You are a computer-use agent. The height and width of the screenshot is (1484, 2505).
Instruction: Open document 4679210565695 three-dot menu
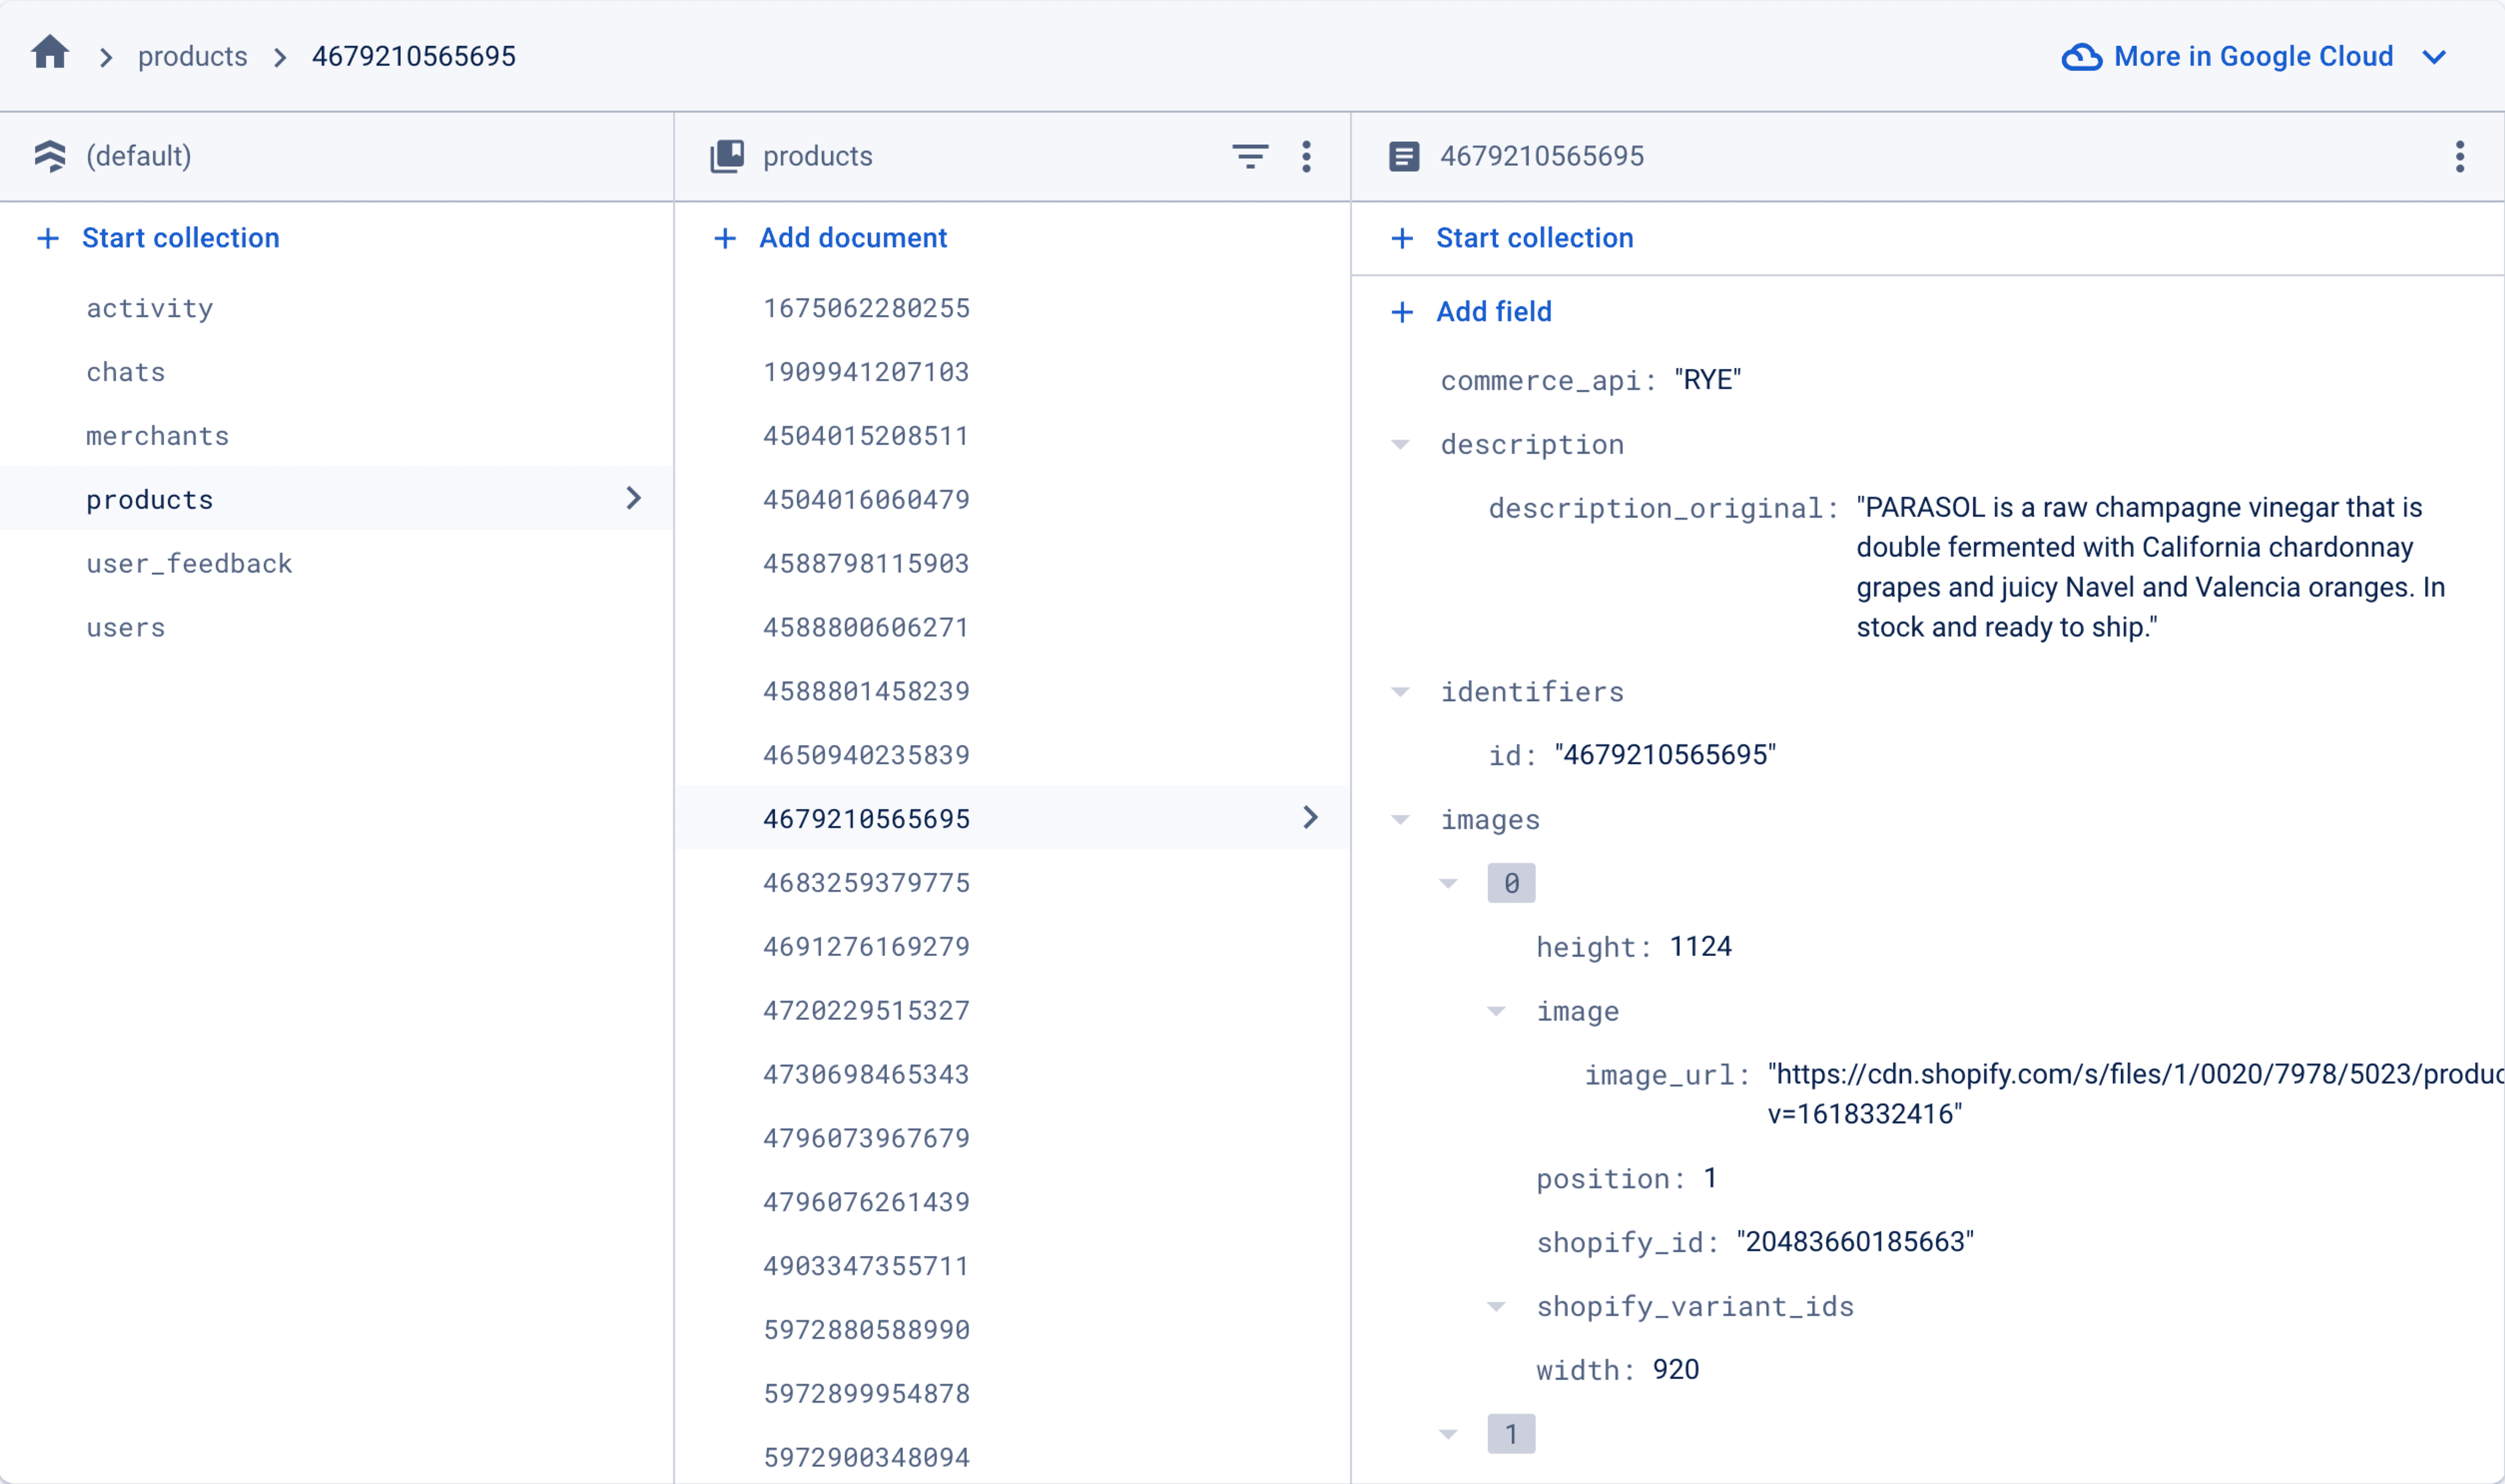point(2460,156)
